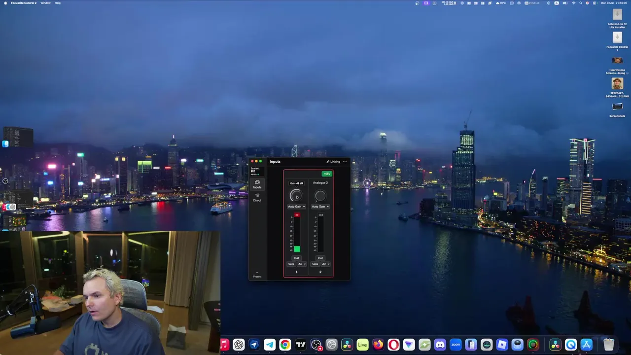This screenshot has width=631, height=355.
Task: Open the Help menu
Action: (x=58, y=3)
